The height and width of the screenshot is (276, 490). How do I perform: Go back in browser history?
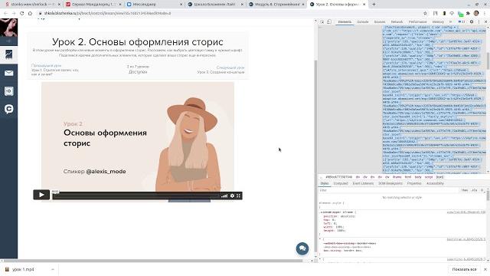coord(5,13)
